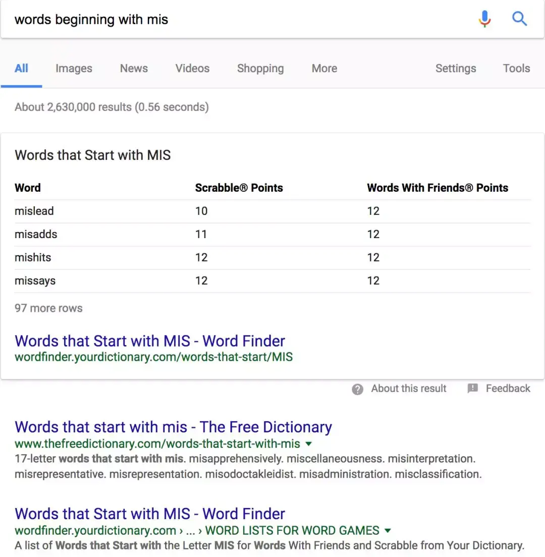Click the Feedback label
Screen dimensions: 545x557
click(x=508, y=388)
